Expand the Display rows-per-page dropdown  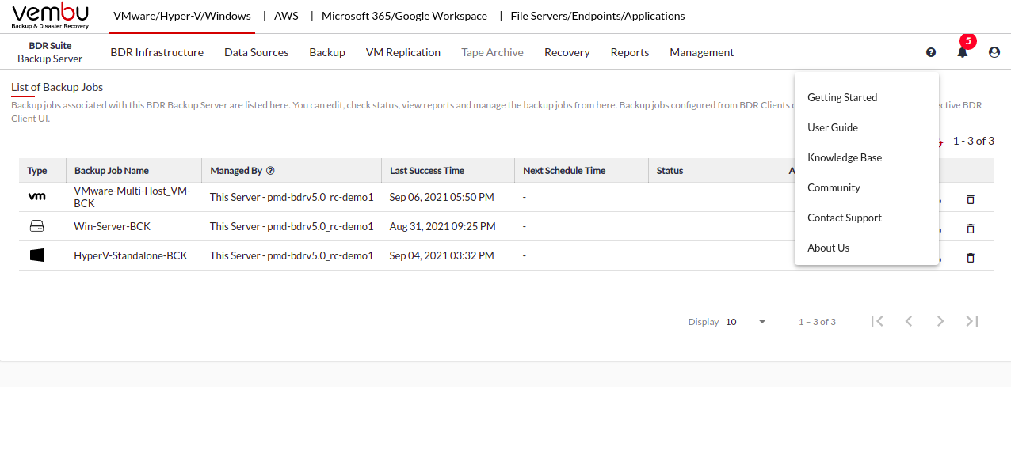pos(747,322)
